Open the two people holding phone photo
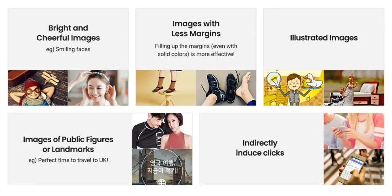This screenshot has width=392, height=196. [x=354, y=131]
